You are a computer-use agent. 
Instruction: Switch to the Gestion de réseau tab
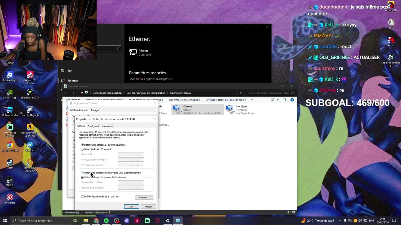click(x=79, y=110)
